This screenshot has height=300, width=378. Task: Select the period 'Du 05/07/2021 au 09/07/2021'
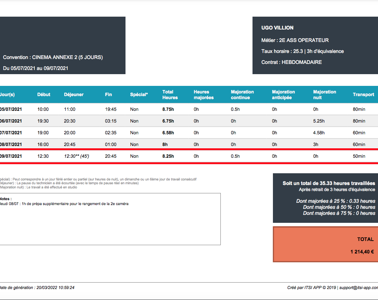point(36,68)
